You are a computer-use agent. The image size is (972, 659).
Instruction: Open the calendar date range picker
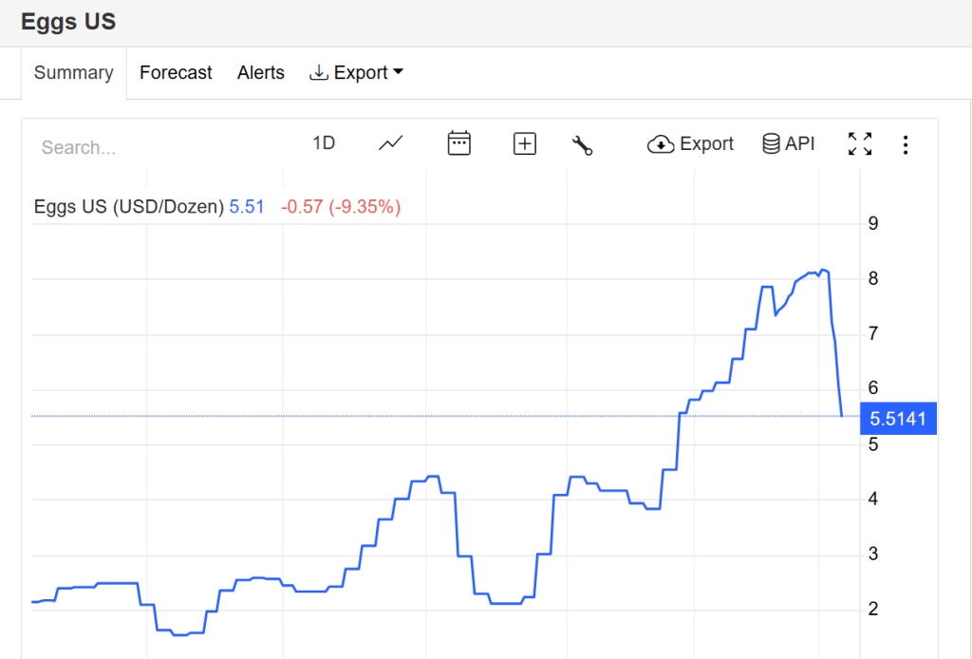click(458, 143)
